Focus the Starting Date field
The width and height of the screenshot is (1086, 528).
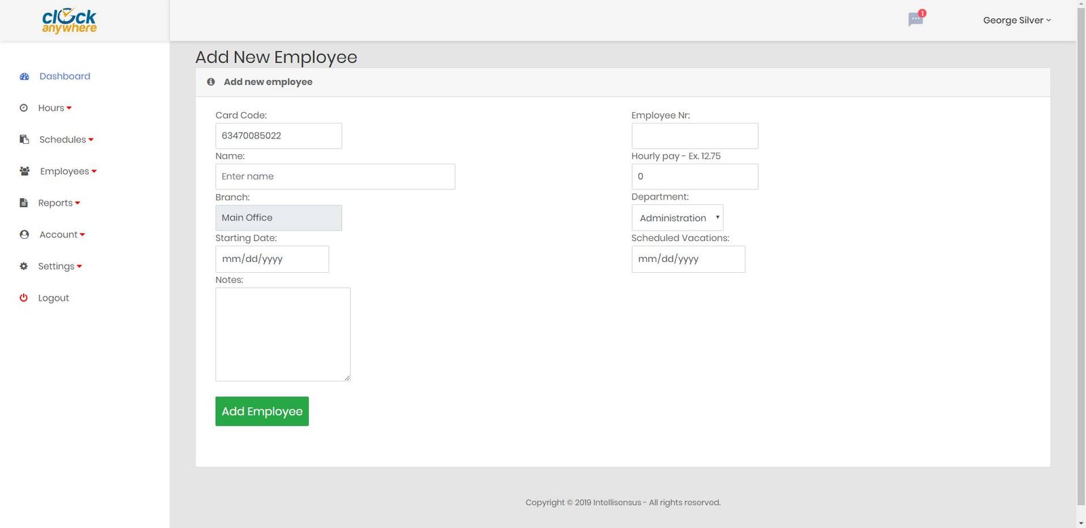(271, 259)
